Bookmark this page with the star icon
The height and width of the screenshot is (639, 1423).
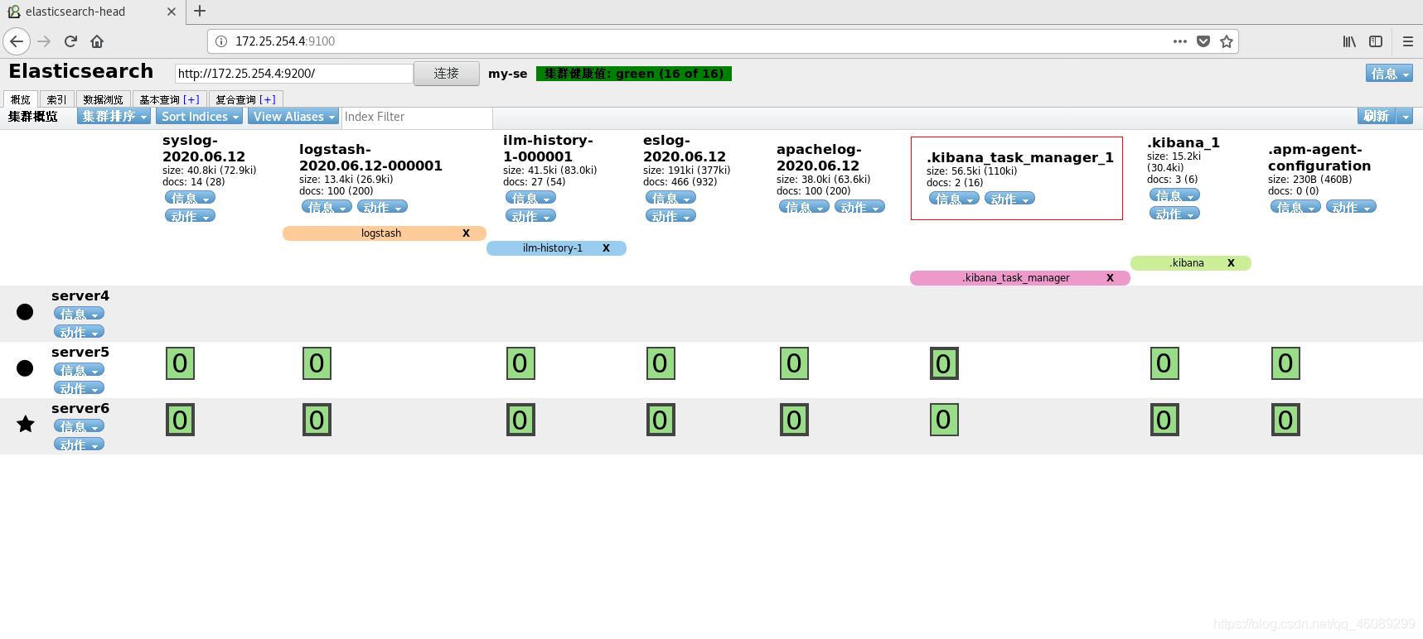pos(1227,41)
